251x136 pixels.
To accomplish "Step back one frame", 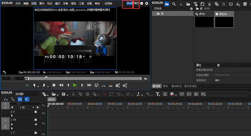I will pos(68,85).
